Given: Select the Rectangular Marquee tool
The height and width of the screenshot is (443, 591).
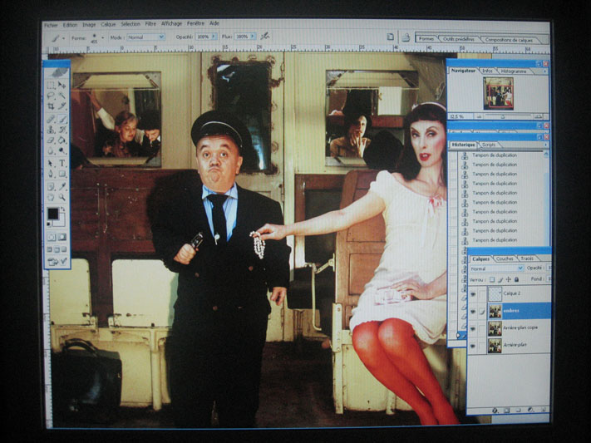Looking at the screenshot, I should click(x=51, y=86).
